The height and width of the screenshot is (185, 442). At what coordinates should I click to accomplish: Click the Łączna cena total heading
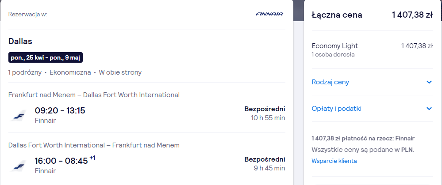click(337, 15)
